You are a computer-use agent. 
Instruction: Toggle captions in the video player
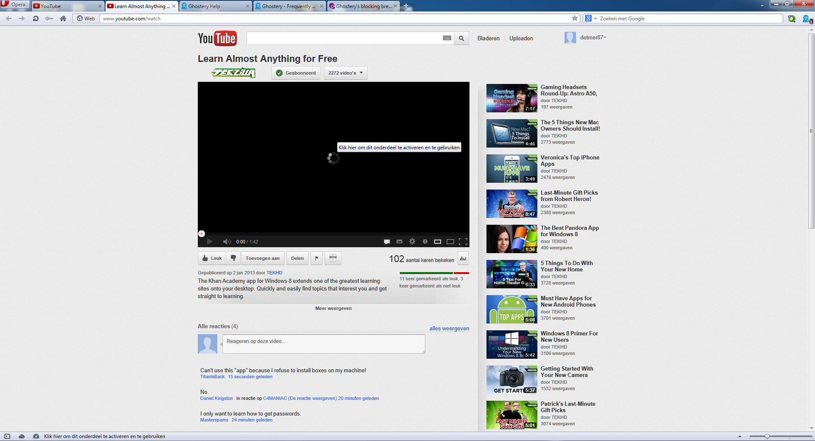387,242
